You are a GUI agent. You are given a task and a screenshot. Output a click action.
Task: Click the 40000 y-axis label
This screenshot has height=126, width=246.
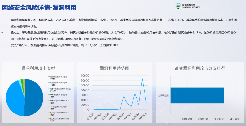[85, 100]
